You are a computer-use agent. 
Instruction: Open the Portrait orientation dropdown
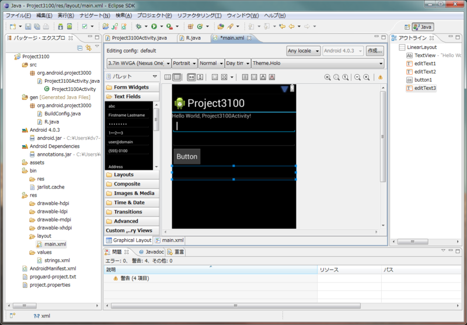coord(184,63)
